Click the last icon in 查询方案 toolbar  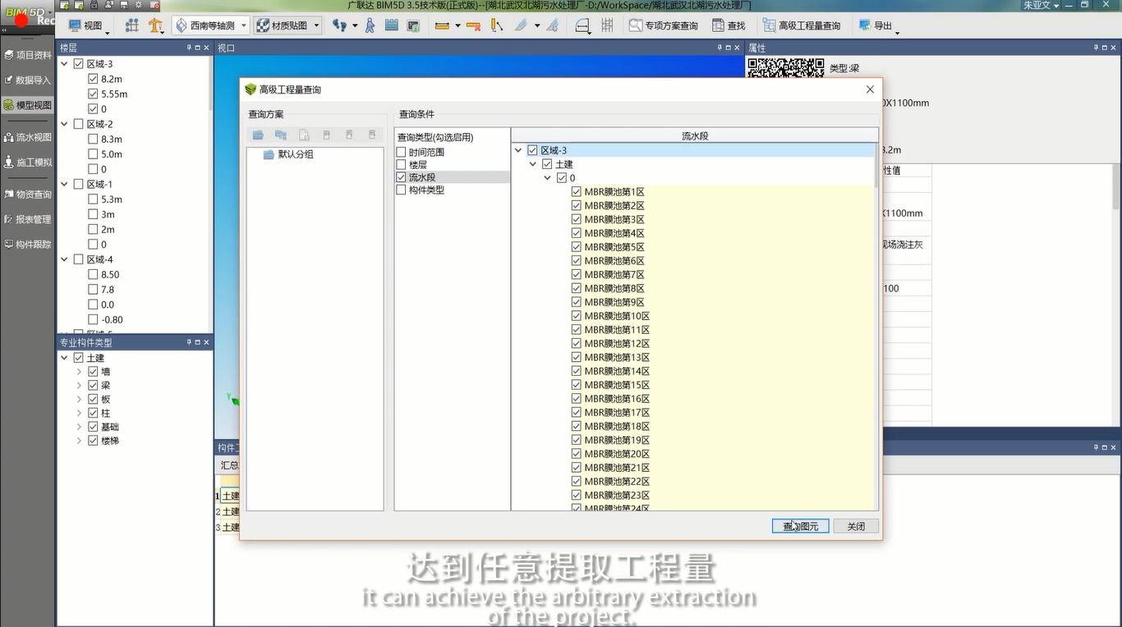coord(372,135)
